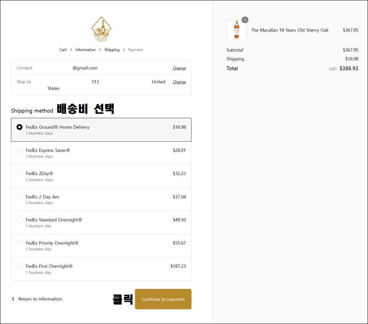The image size is (368, 324).
Task: Click Change link for Ship to address
Action: pyautogui.click(x=179, y=82)
